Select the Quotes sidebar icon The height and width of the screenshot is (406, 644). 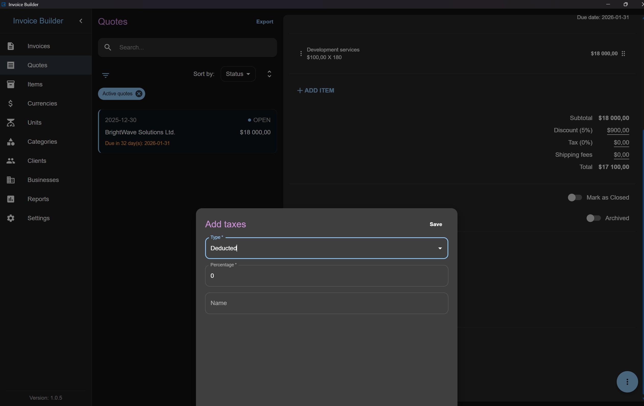pyautogui.click(x=10, y=65)
